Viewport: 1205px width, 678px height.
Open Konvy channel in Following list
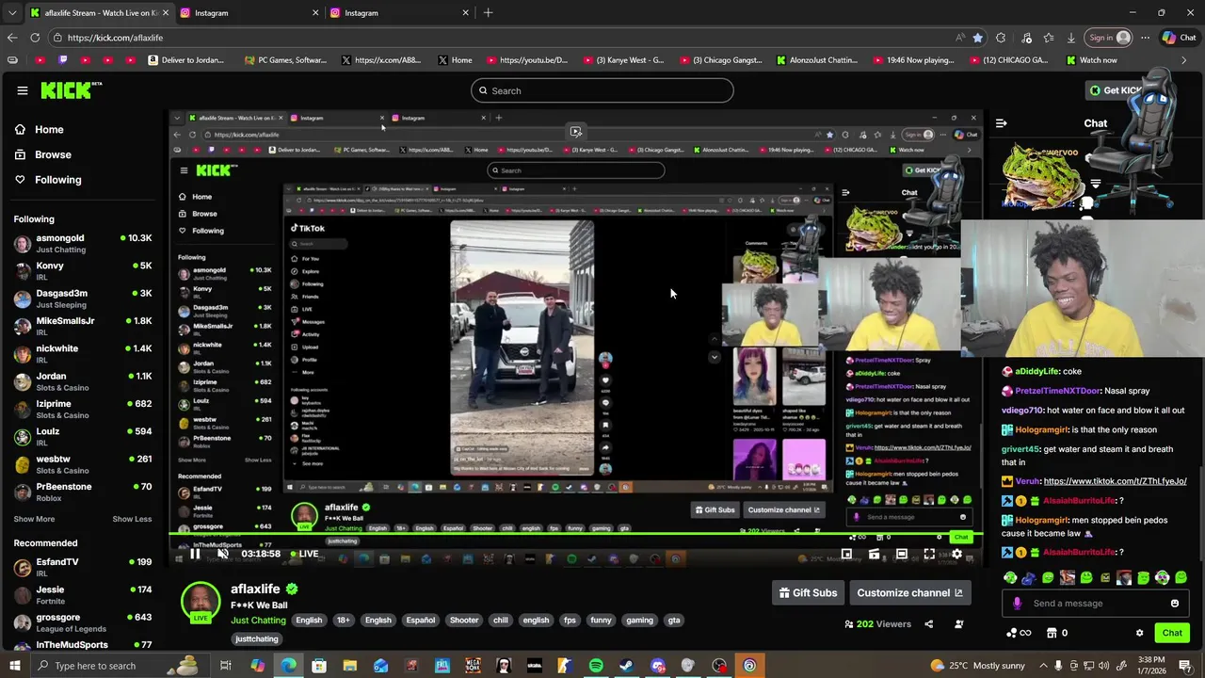[x=83, y=270]
